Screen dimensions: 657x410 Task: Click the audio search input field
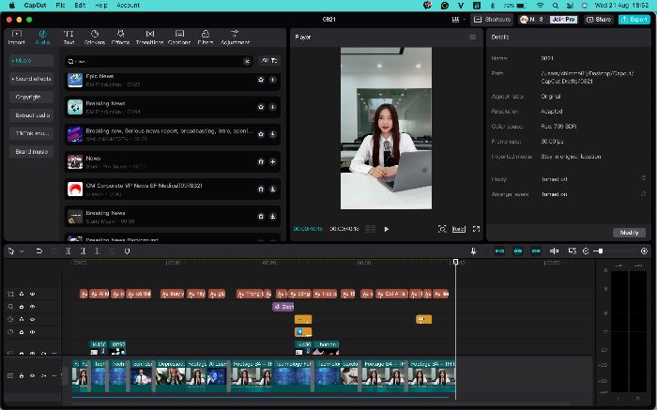point(159,61)
